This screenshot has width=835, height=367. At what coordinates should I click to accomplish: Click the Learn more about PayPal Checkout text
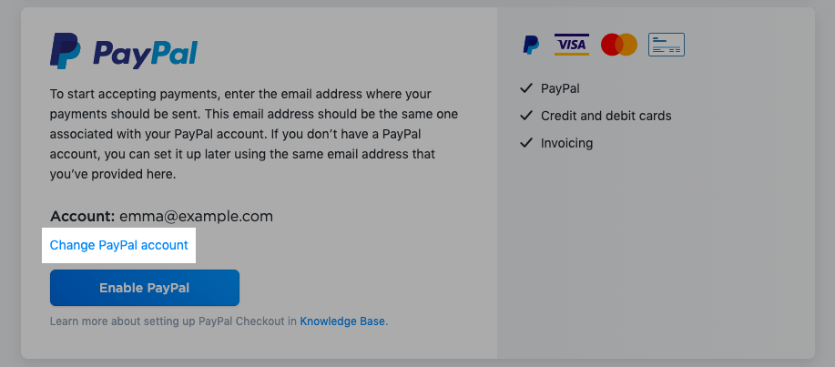pyautogui.click(x=174, y=321)
